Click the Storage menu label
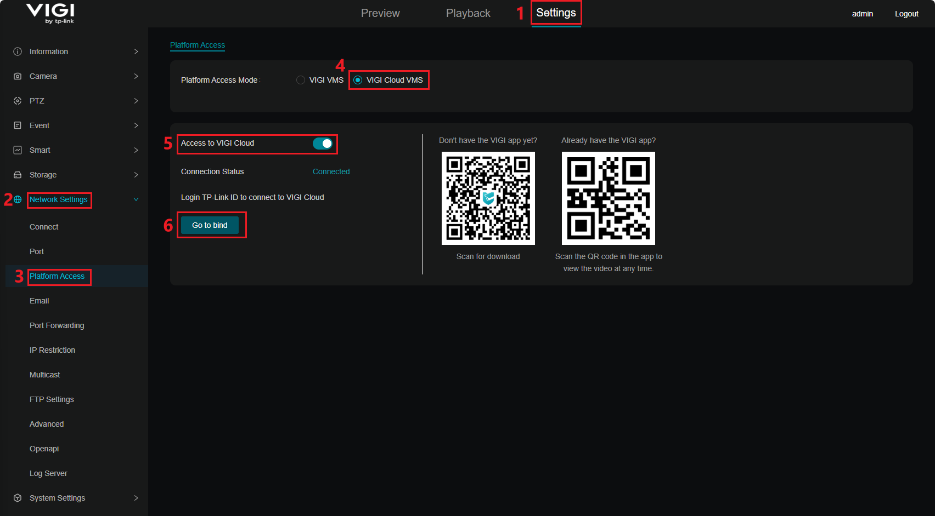Image resolution: width=935 pixels, height=516 pixels. click(x=43, y=175)
